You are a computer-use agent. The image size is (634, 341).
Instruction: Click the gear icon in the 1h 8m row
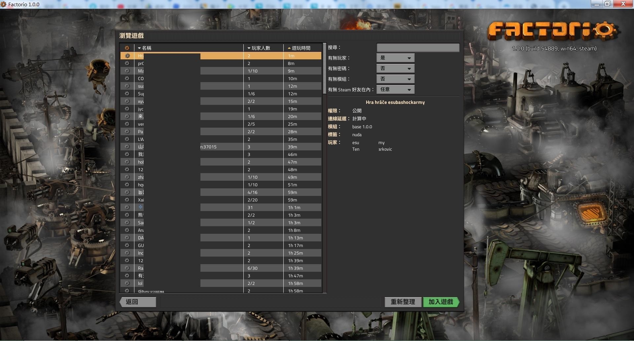[x=127, y=230]
